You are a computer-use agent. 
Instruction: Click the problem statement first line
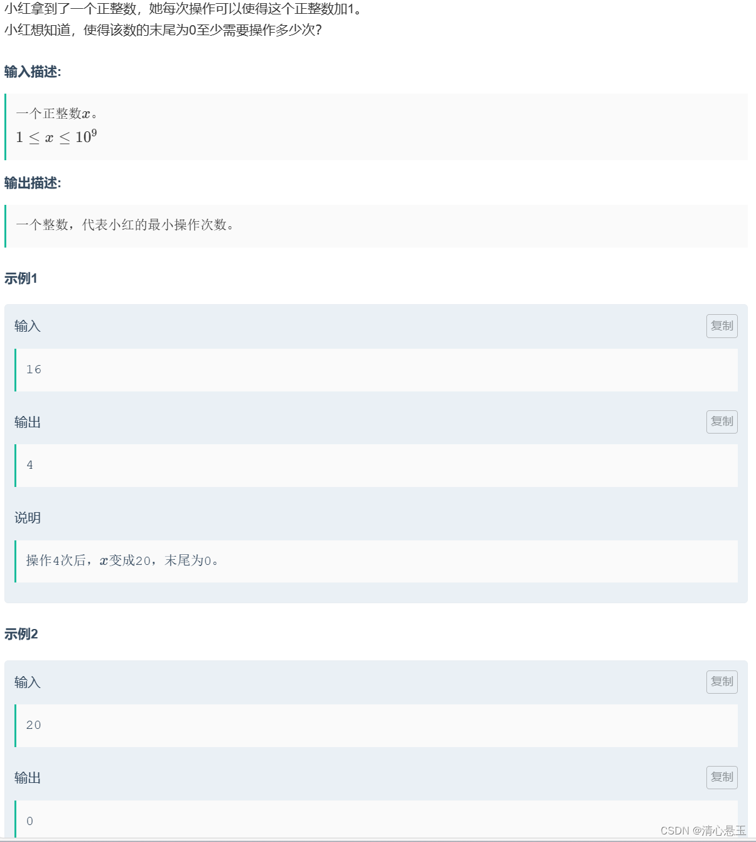click(182, 9)
